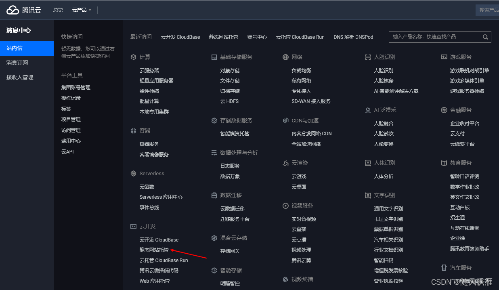Click the 金融服务 currency icon
Image resolution: width=499 pixels, height=290 pixels.
coord(444,109)
